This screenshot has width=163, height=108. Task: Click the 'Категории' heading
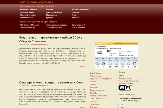click(x=95, y=73)
